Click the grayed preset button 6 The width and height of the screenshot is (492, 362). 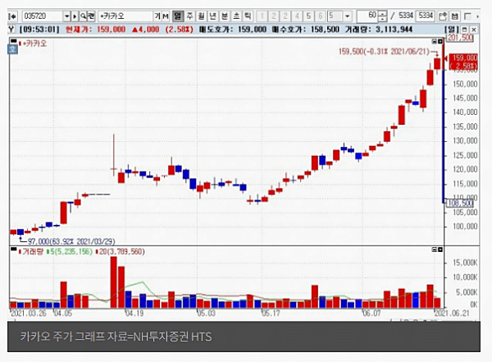click(x=321, y=16)
